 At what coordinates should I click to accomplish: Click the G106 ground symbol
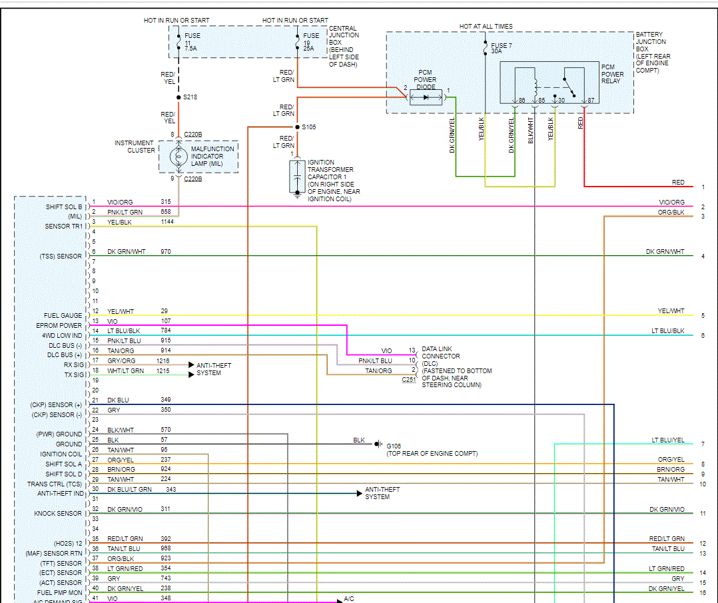[x=378, y=444]
